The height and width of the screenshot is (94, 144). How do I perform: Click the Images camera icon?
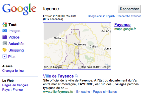(x=4, y=31)
